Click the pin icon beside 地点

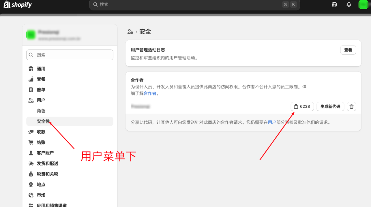[31, 185]
